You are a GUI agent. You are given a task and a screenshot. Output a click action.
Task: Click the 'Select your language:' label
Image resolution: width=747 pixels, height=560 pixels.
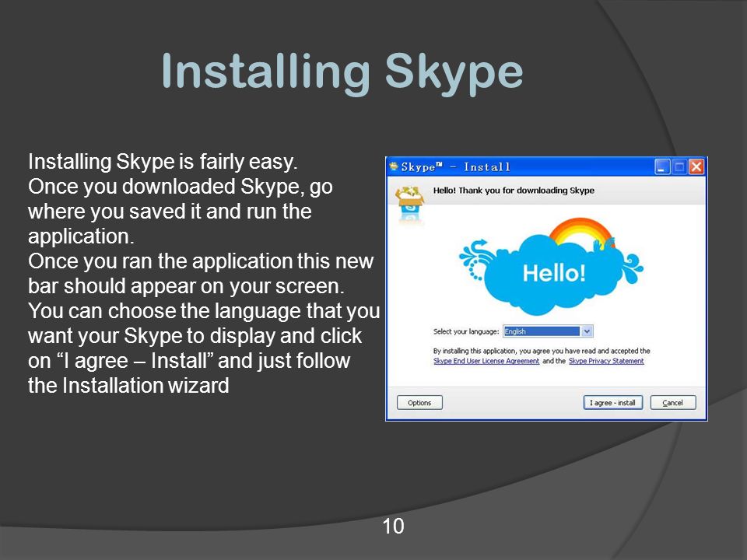click(466, 331)
